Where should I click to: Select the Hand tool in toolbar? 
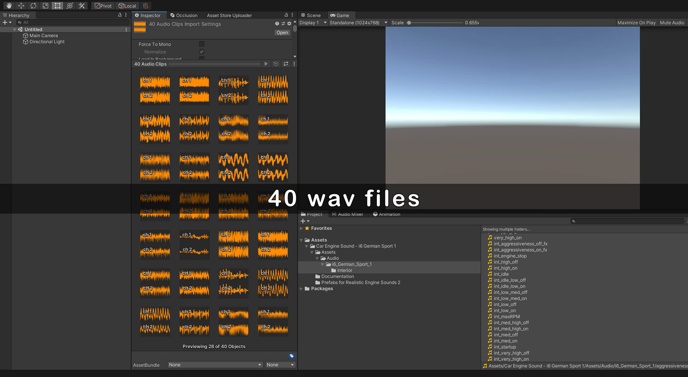tap(9, 6)
